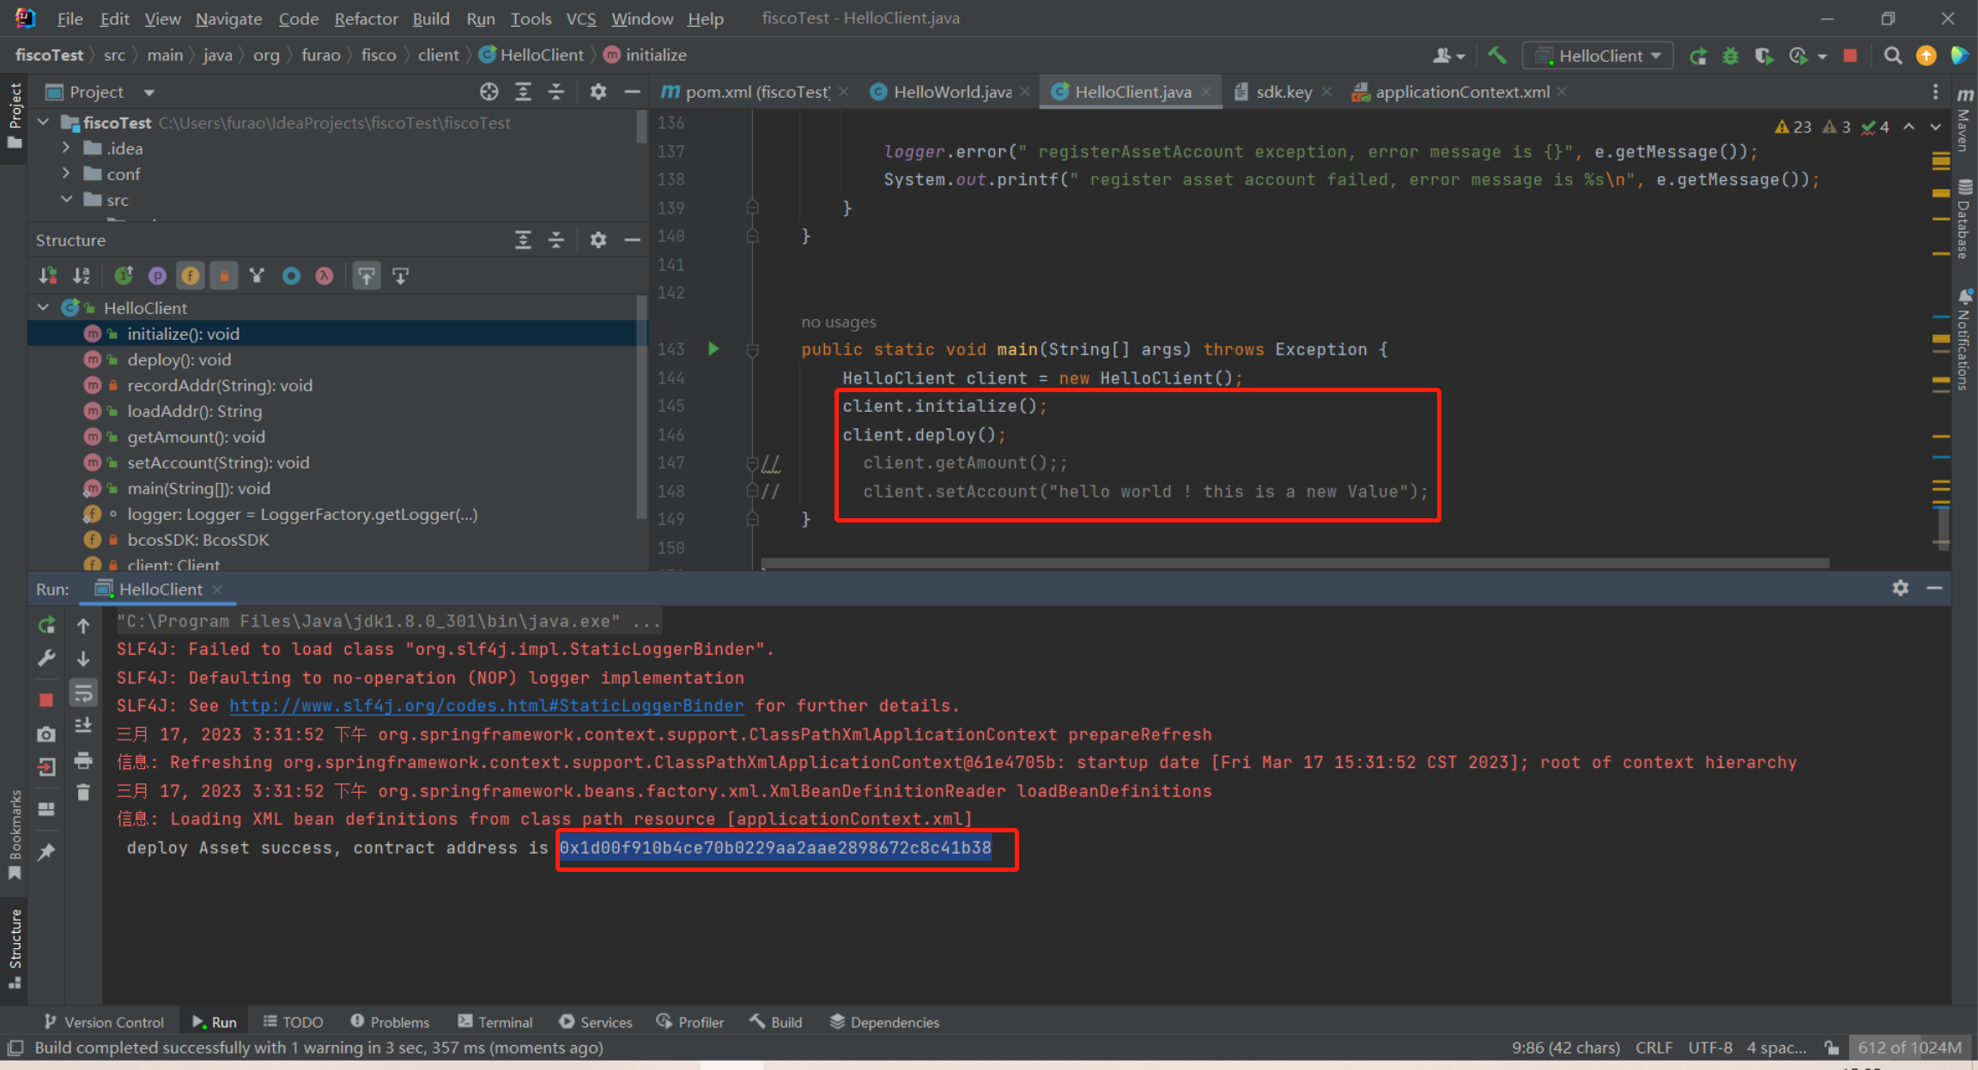The image size is (1978, 1070).
Task: Click the Search Everywhere magnifier icon
Action: (1892, 56)
